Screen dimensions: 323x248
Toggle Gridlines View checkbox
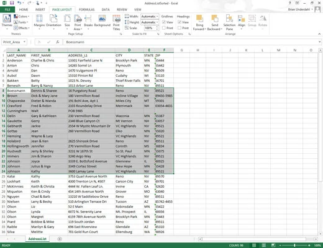pos(164,22)
